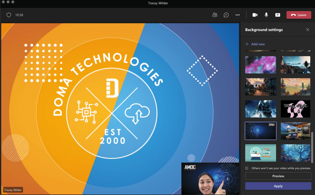The width and height of the screenshot is (315, 195).
Task: Select the dark blue DOMA tech background
Action: coord(260,131)
